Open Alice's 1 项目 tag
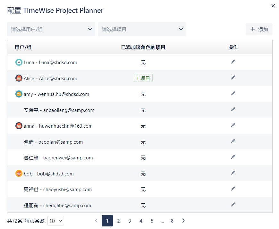The image size is (279, 229). [x=143, y=78]
